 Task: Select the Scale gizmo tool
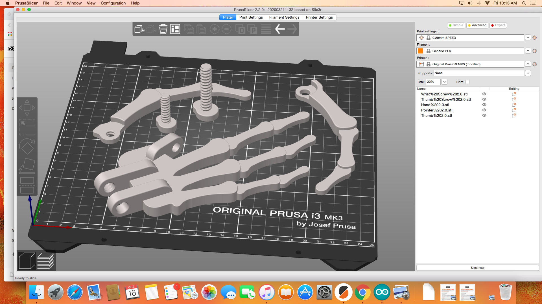click(27, 127)
